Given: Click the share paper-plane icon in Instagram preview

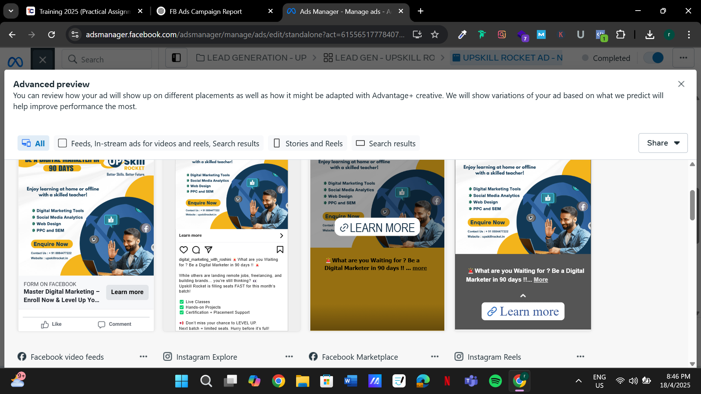Looking at the screenshot, I should tap(208, 250).
